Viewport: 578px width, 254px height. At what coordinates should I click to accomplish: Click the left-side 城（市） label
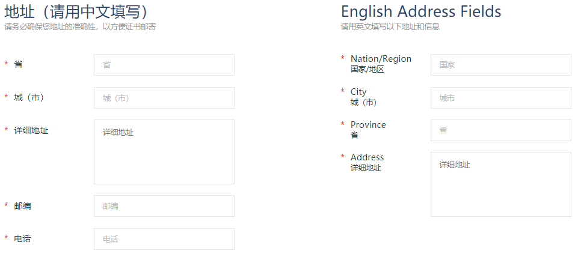(29, 97)
